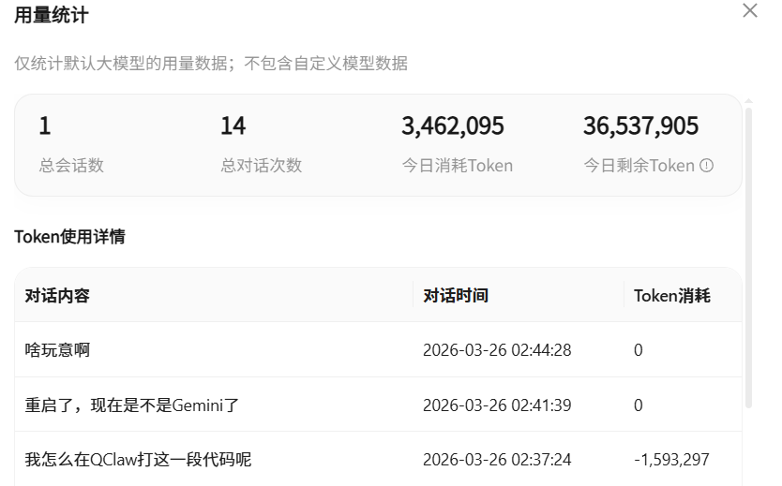Click the token value 0 in 重启了 row
Image resolution: width=782 pixels, height=486 pixels.
(638, 405)
